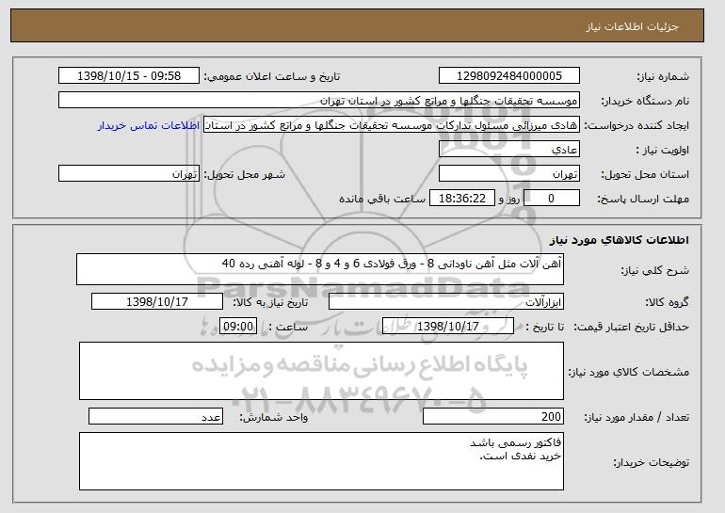Click the empty مشخصات کالای مورد نیاز box
Screen dimensions: 725x513
click(321, 371)
